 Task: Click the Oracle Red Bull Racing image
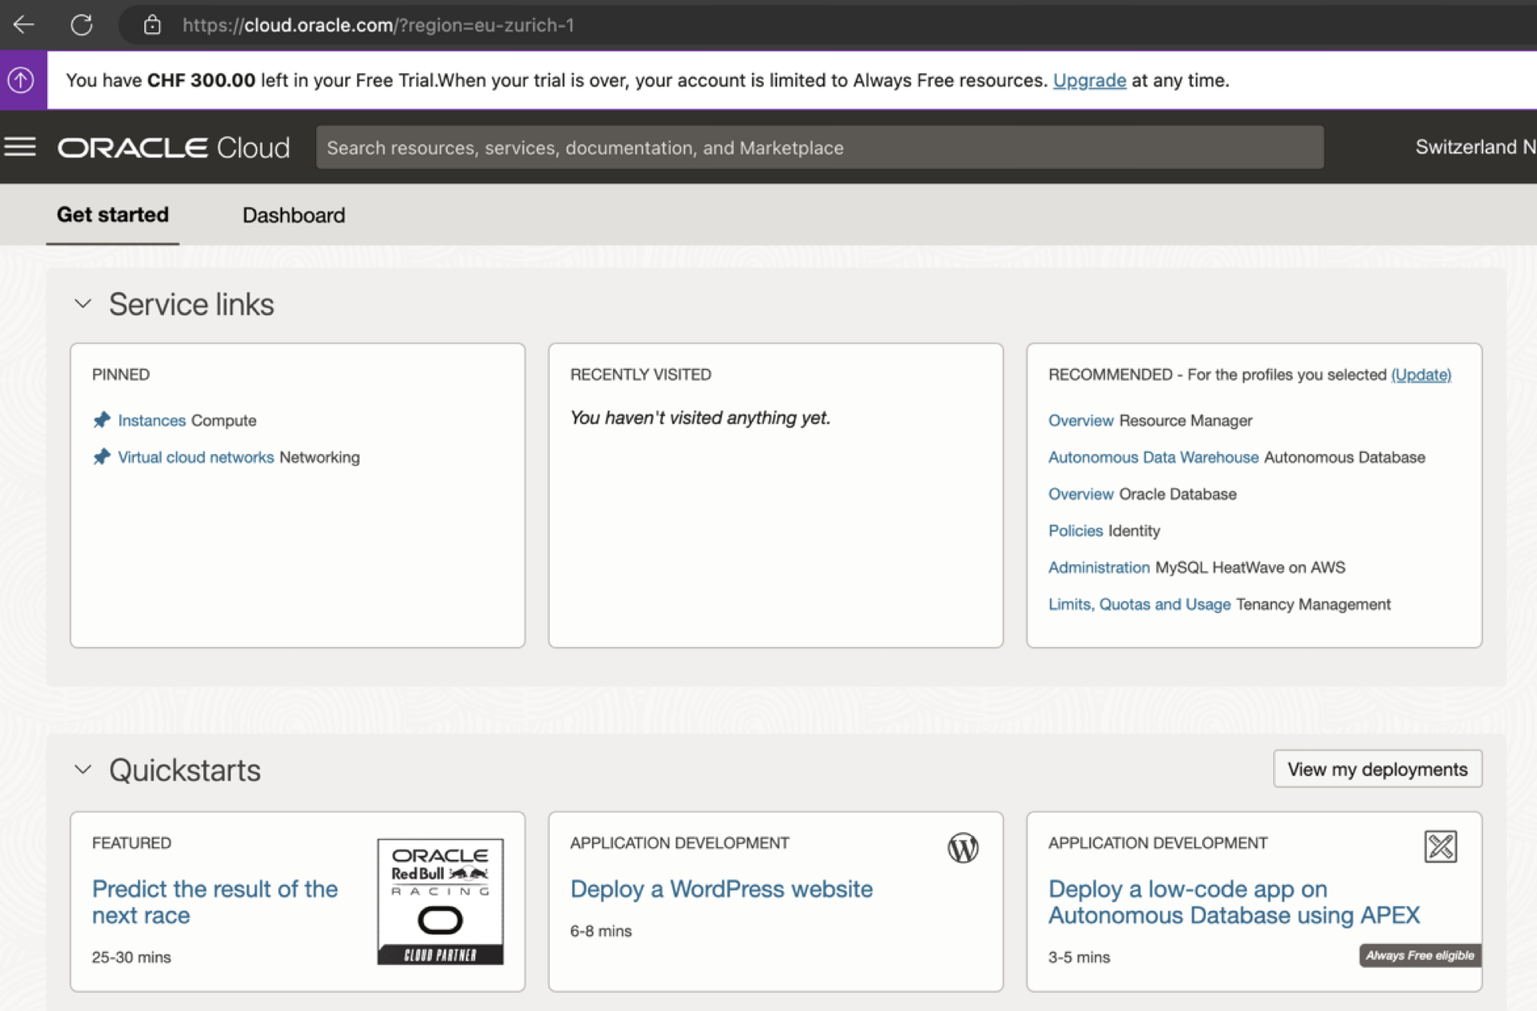[x=440, y=901]
